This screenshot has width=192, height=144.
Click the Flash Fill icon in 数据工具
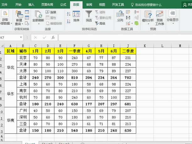click(128, 12)
